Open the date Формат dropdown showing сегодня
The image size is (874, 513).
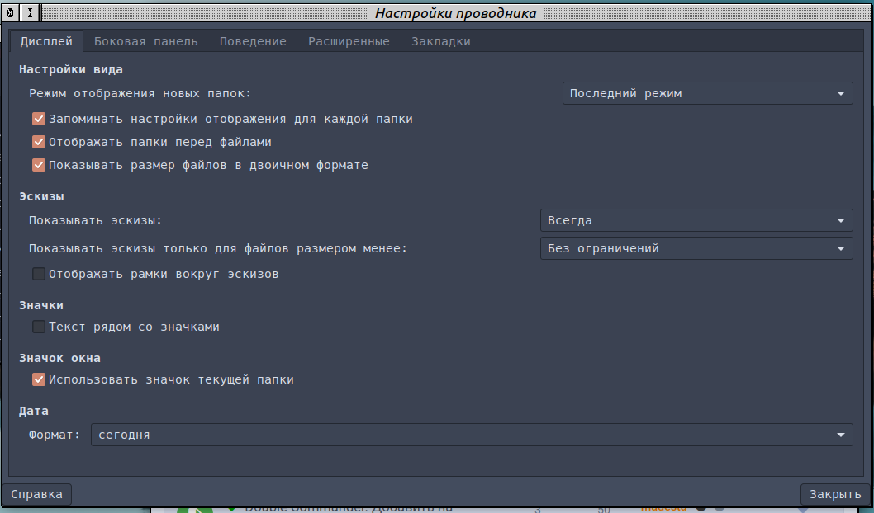pos(472,435)
